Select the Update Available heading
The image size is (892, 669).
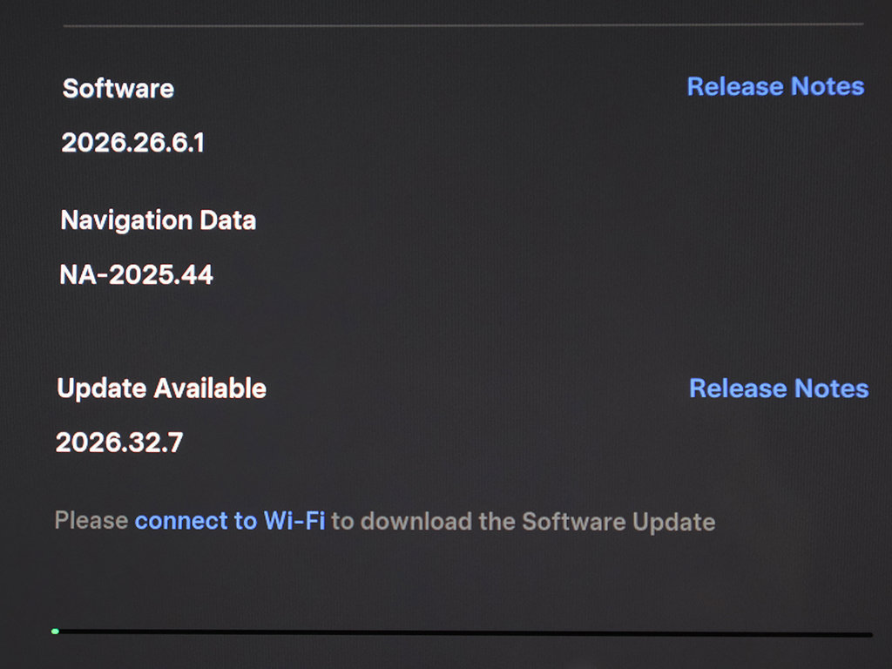161,389
